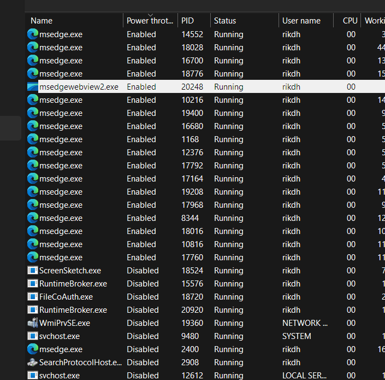Click the NETWORK ... user name cell
The height and width of the screenshot is (380, 385).
click(x=305, y=323)
